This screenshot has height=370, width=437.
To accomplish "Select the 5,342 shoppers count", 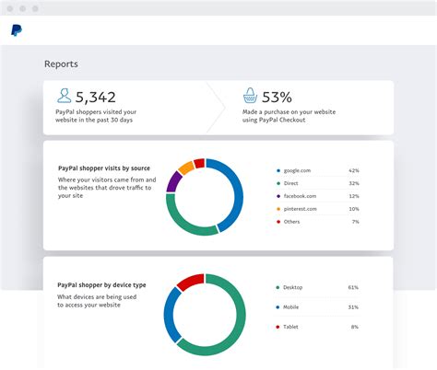I will 96,98.
